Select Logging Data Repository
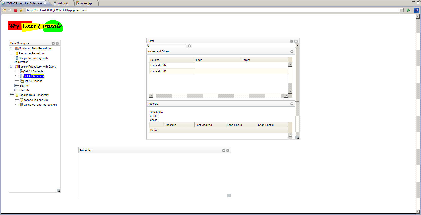The image size is (421, 215). [34, 95]
